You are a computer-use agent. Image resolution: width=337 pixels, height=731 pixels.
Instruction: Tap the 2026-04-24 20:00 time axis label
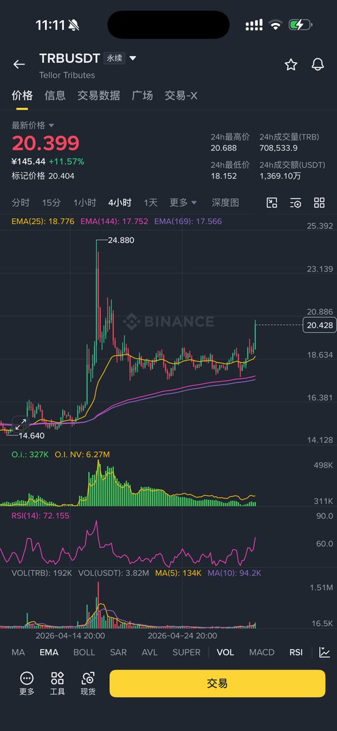(x=182, y=635)
